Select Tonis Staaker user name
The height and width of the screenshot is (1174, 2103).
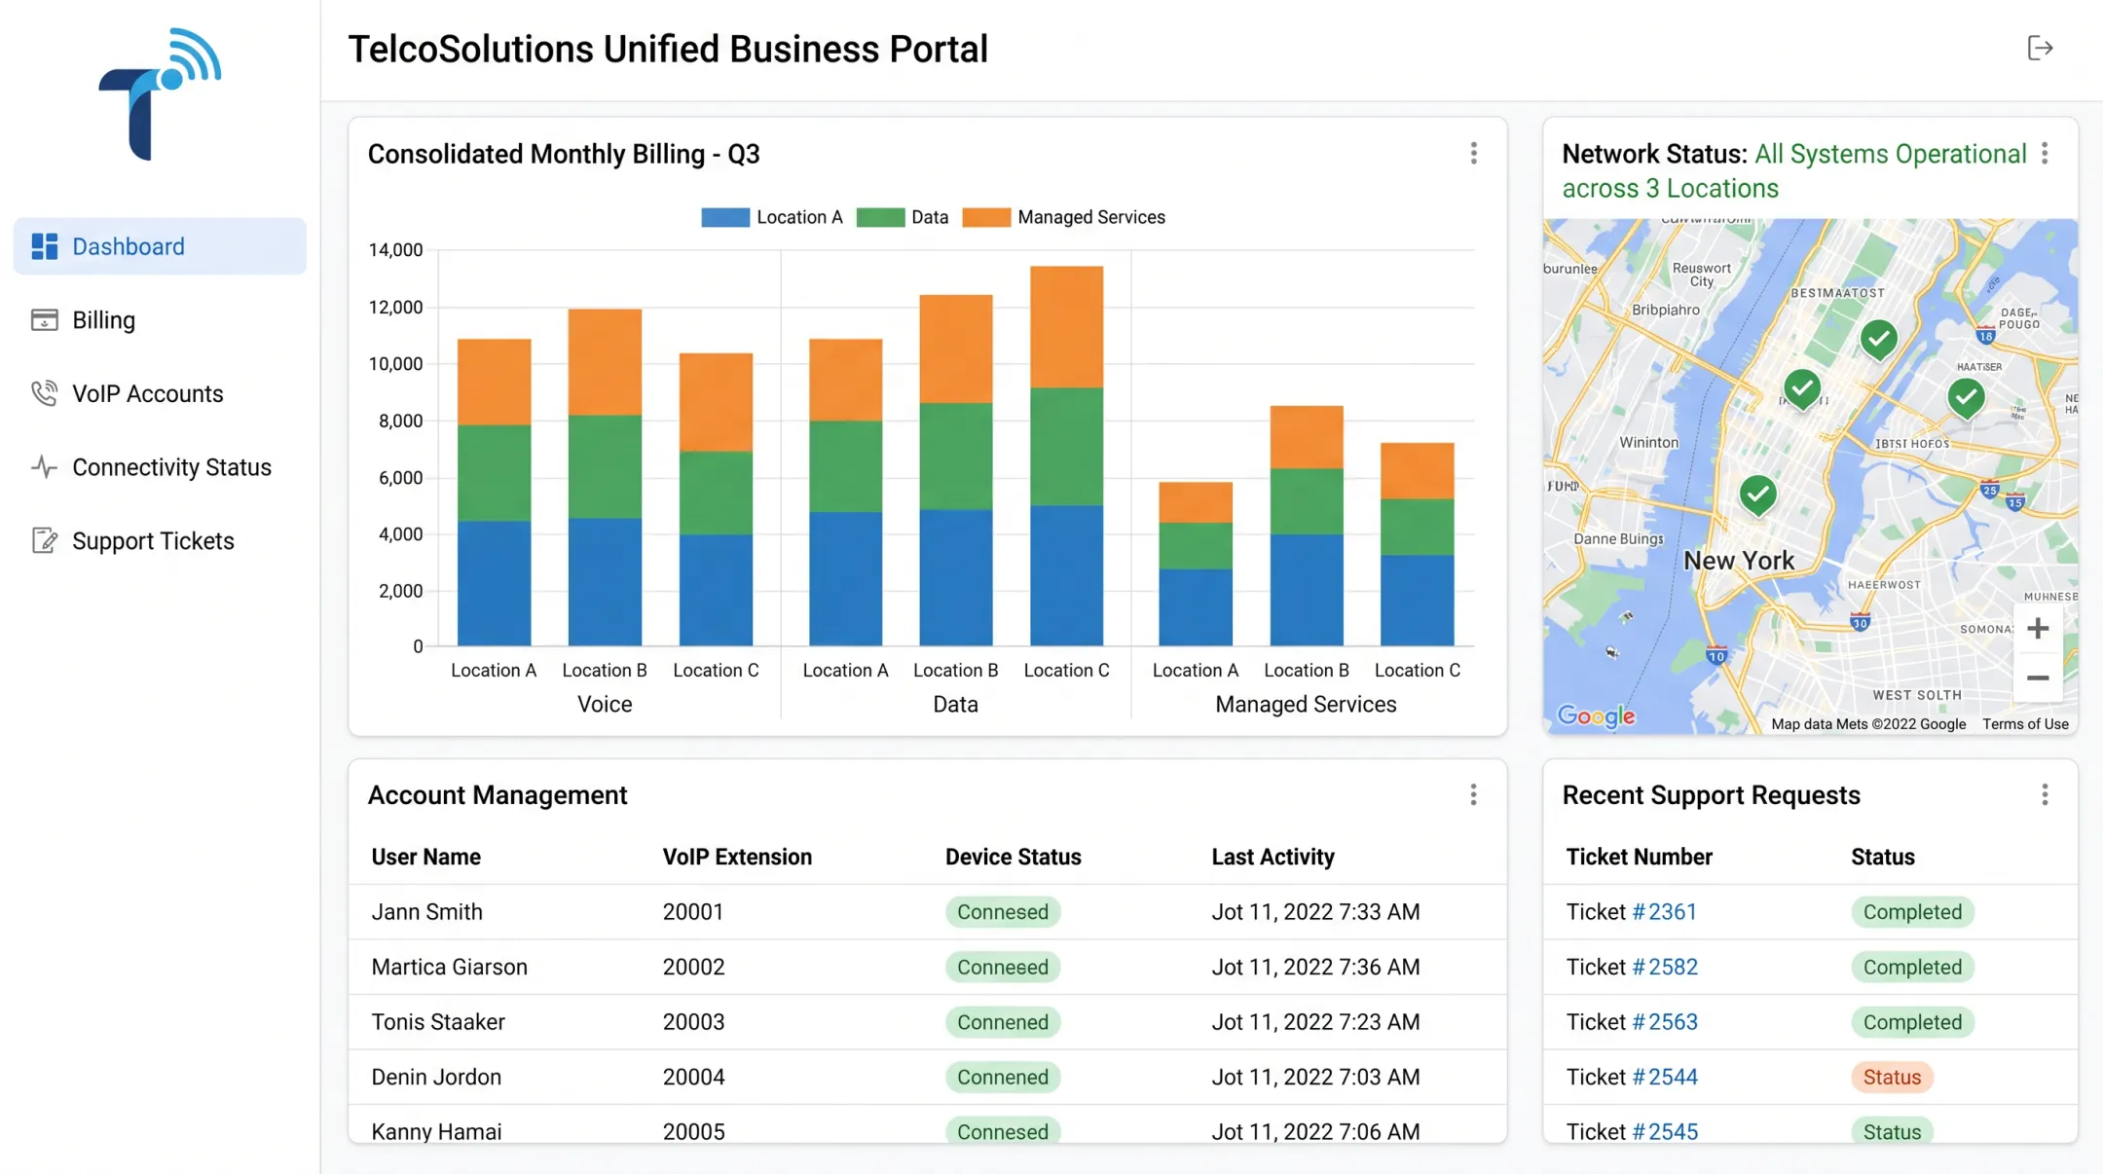[x=438, y=1022]
